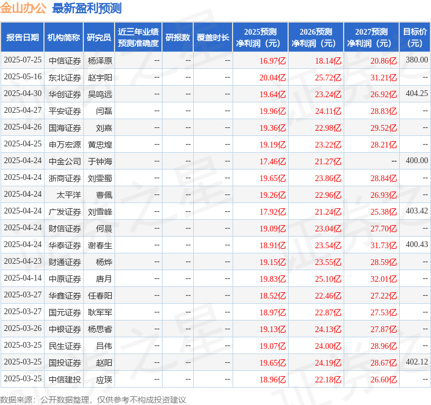Click researcher 曹佩
The image size is (431, 405).
104,195
